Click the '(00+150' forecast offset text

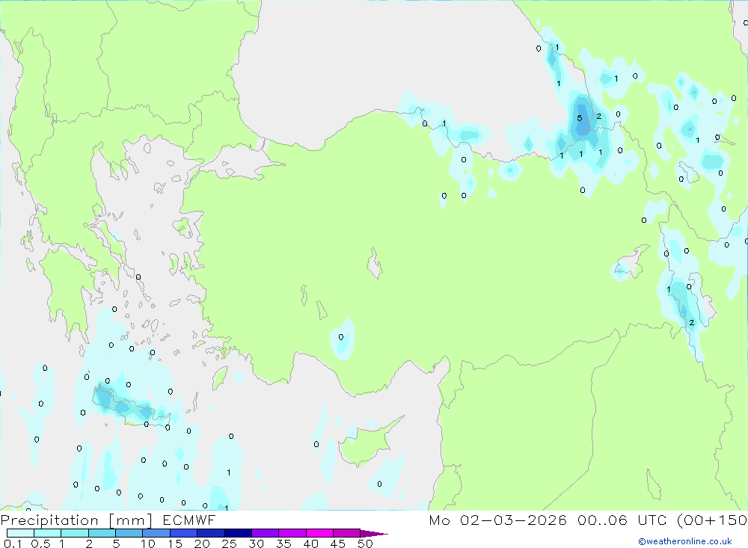[712, 520]
